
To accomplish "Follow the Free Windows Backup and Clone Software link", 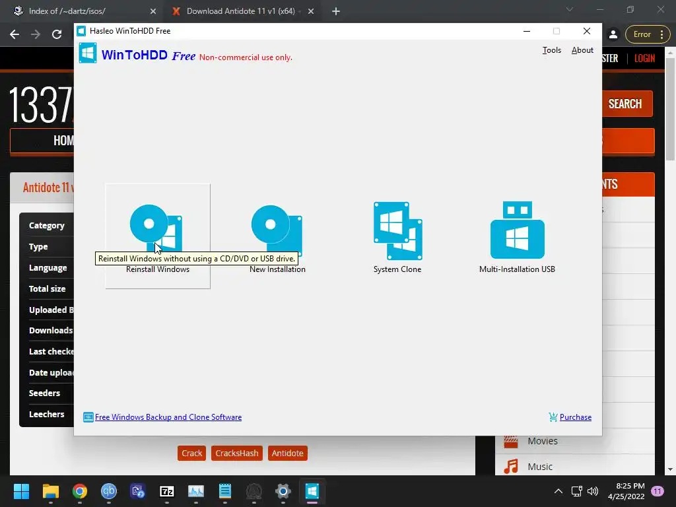I will pos(168,417).
